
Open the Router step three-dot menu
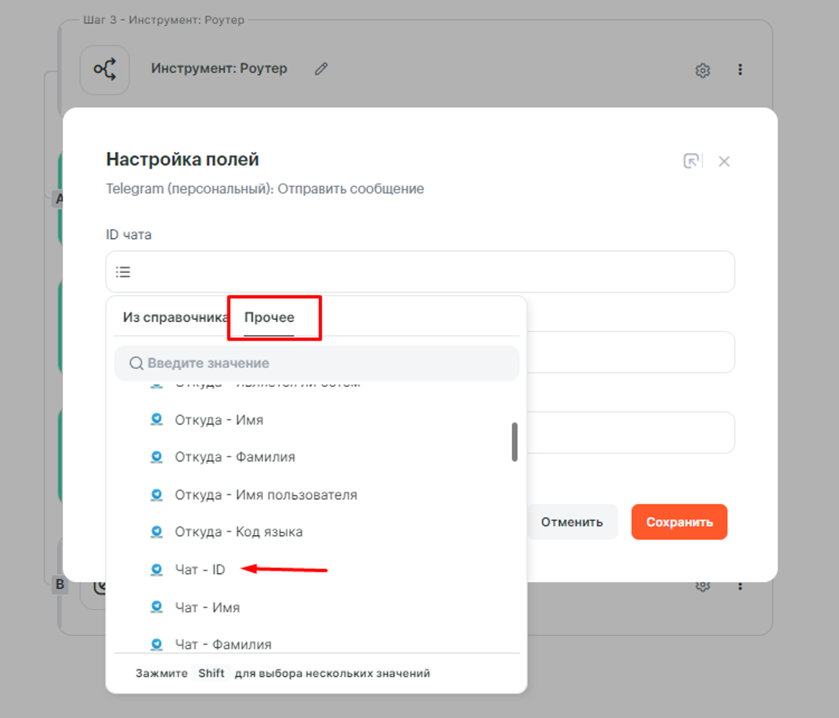[x=740, y=69]
